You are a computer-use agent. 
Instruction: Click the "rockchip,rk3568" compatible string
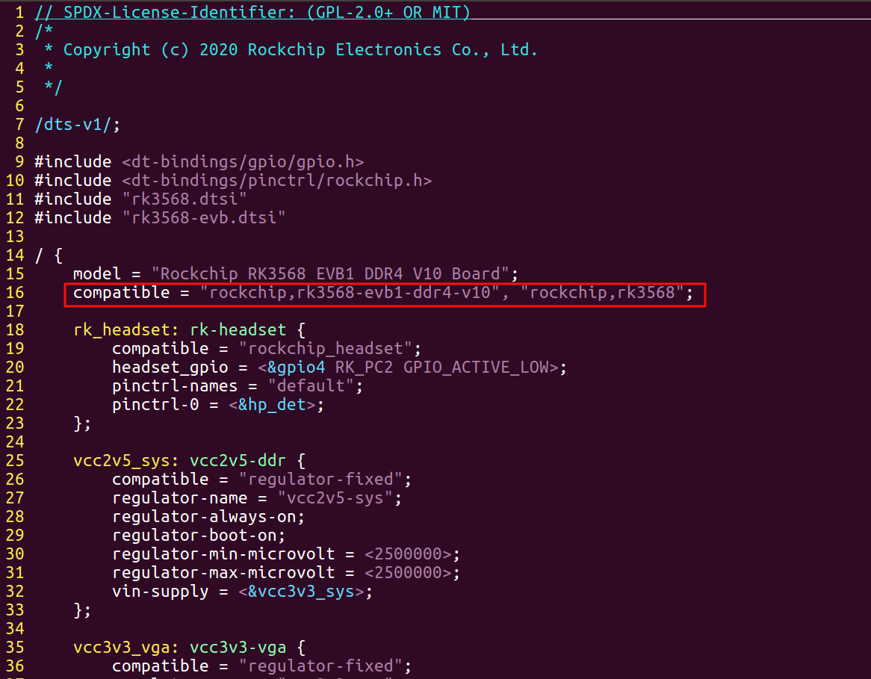(602, 292)
